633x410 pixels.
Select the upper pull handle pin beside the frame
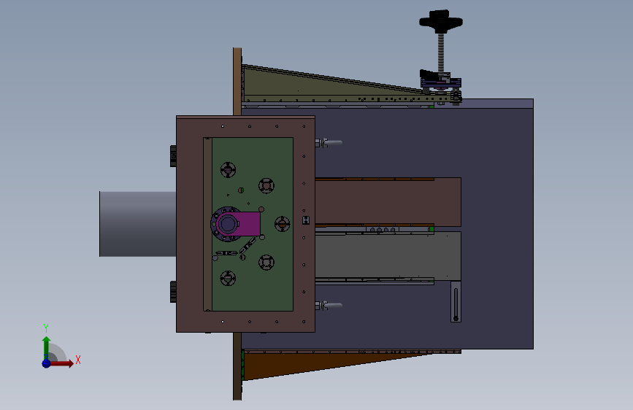pyautogui.click(x=329, y=143)
